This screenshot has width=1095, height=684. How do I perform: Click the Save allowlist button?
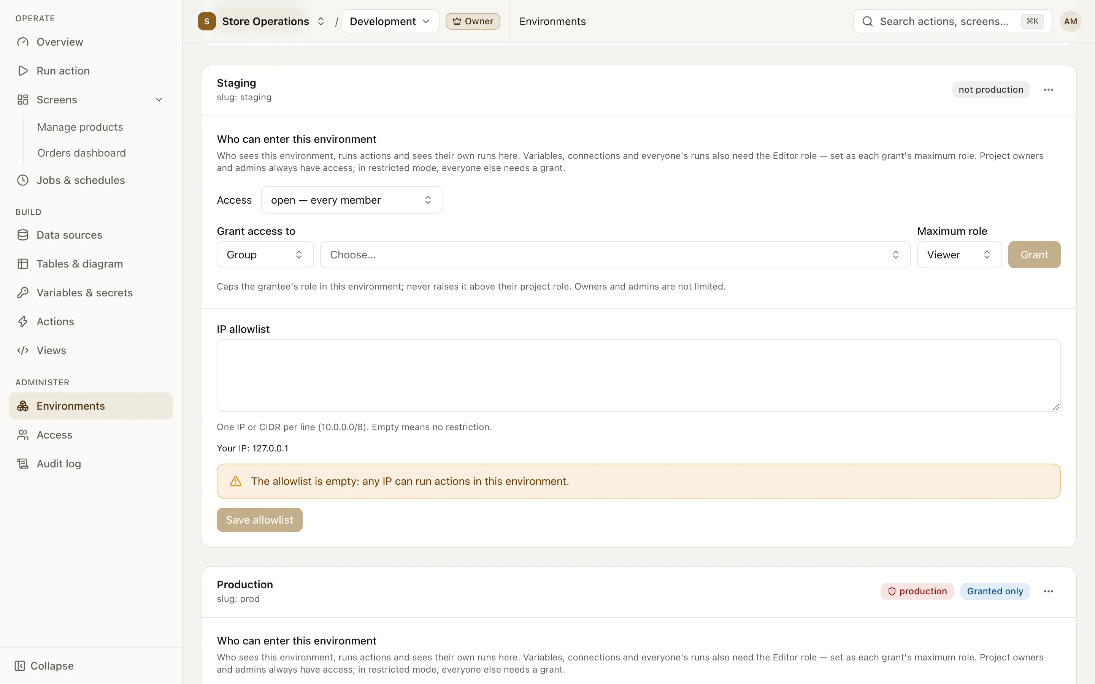pos(259,520)
